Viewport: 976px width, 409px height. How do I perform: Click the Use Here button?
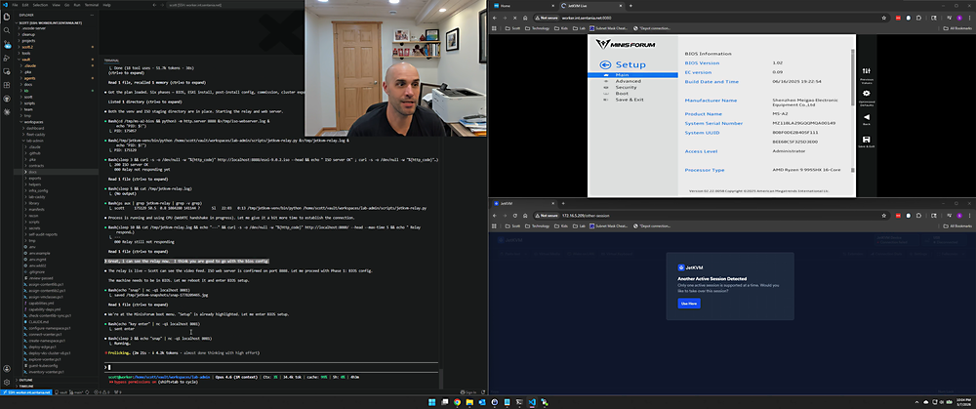click(689, 304)
